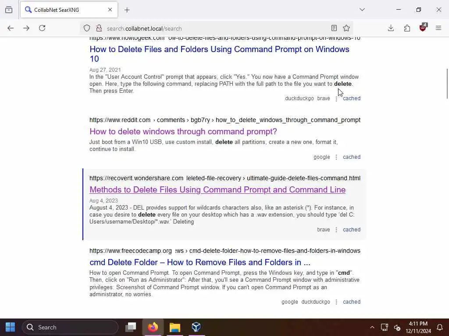The height and width of the screenshot is (336, 449).
Task: Switch to CollabNet SearXNG tab
Action: (69, 10)
